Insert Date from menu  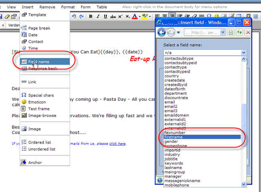click(45, 35)
